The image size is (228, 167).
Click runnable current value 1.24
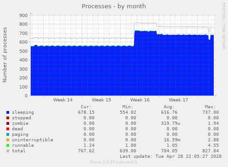[x=89, y=145]
